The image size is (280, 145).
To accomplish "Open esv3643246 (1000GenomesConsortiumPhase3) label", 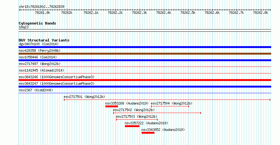I will pyautogui.click(x=57, y=77).
